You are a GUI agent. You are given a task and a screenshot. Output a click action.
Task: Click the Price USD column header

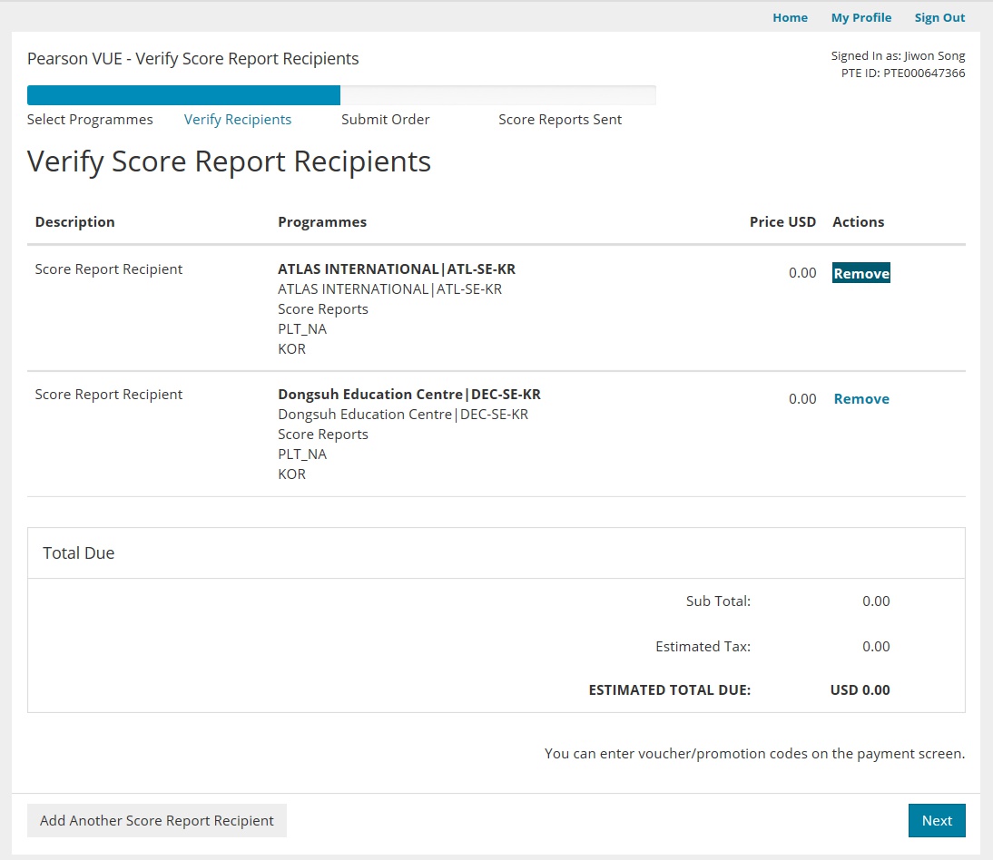click(x=782, y=221)
